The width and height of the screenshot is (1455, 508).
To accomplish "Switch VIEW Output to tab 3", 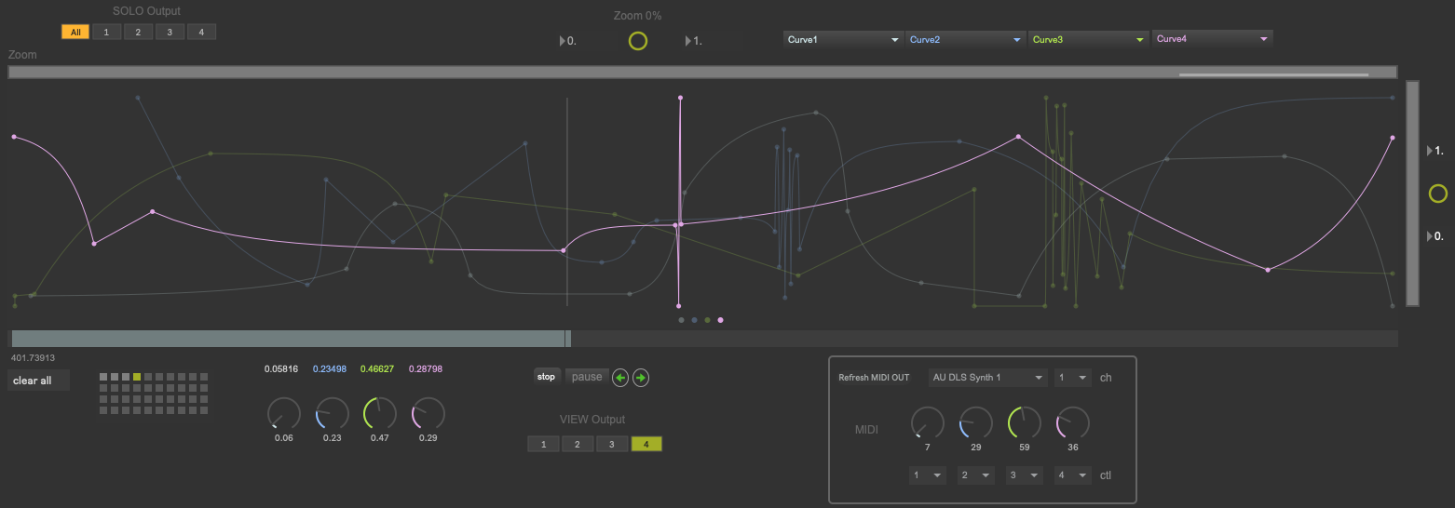I will pos(612,445).
